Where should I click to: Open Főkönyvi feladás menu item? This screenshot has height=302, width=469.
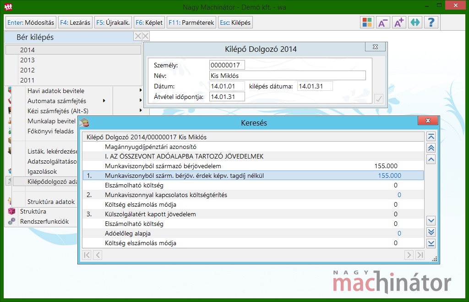click(50, 131)
